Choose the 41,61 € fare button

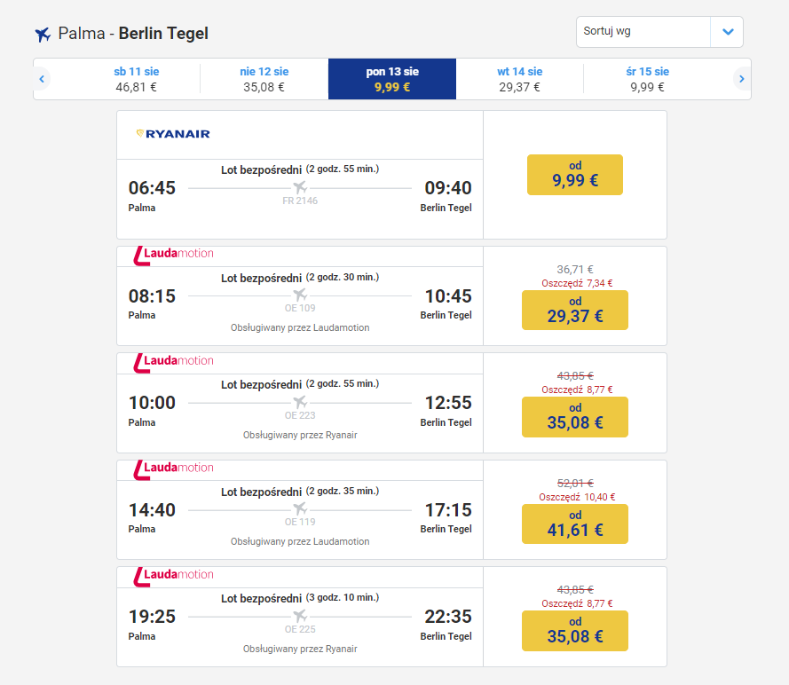[x=574, y=524]
